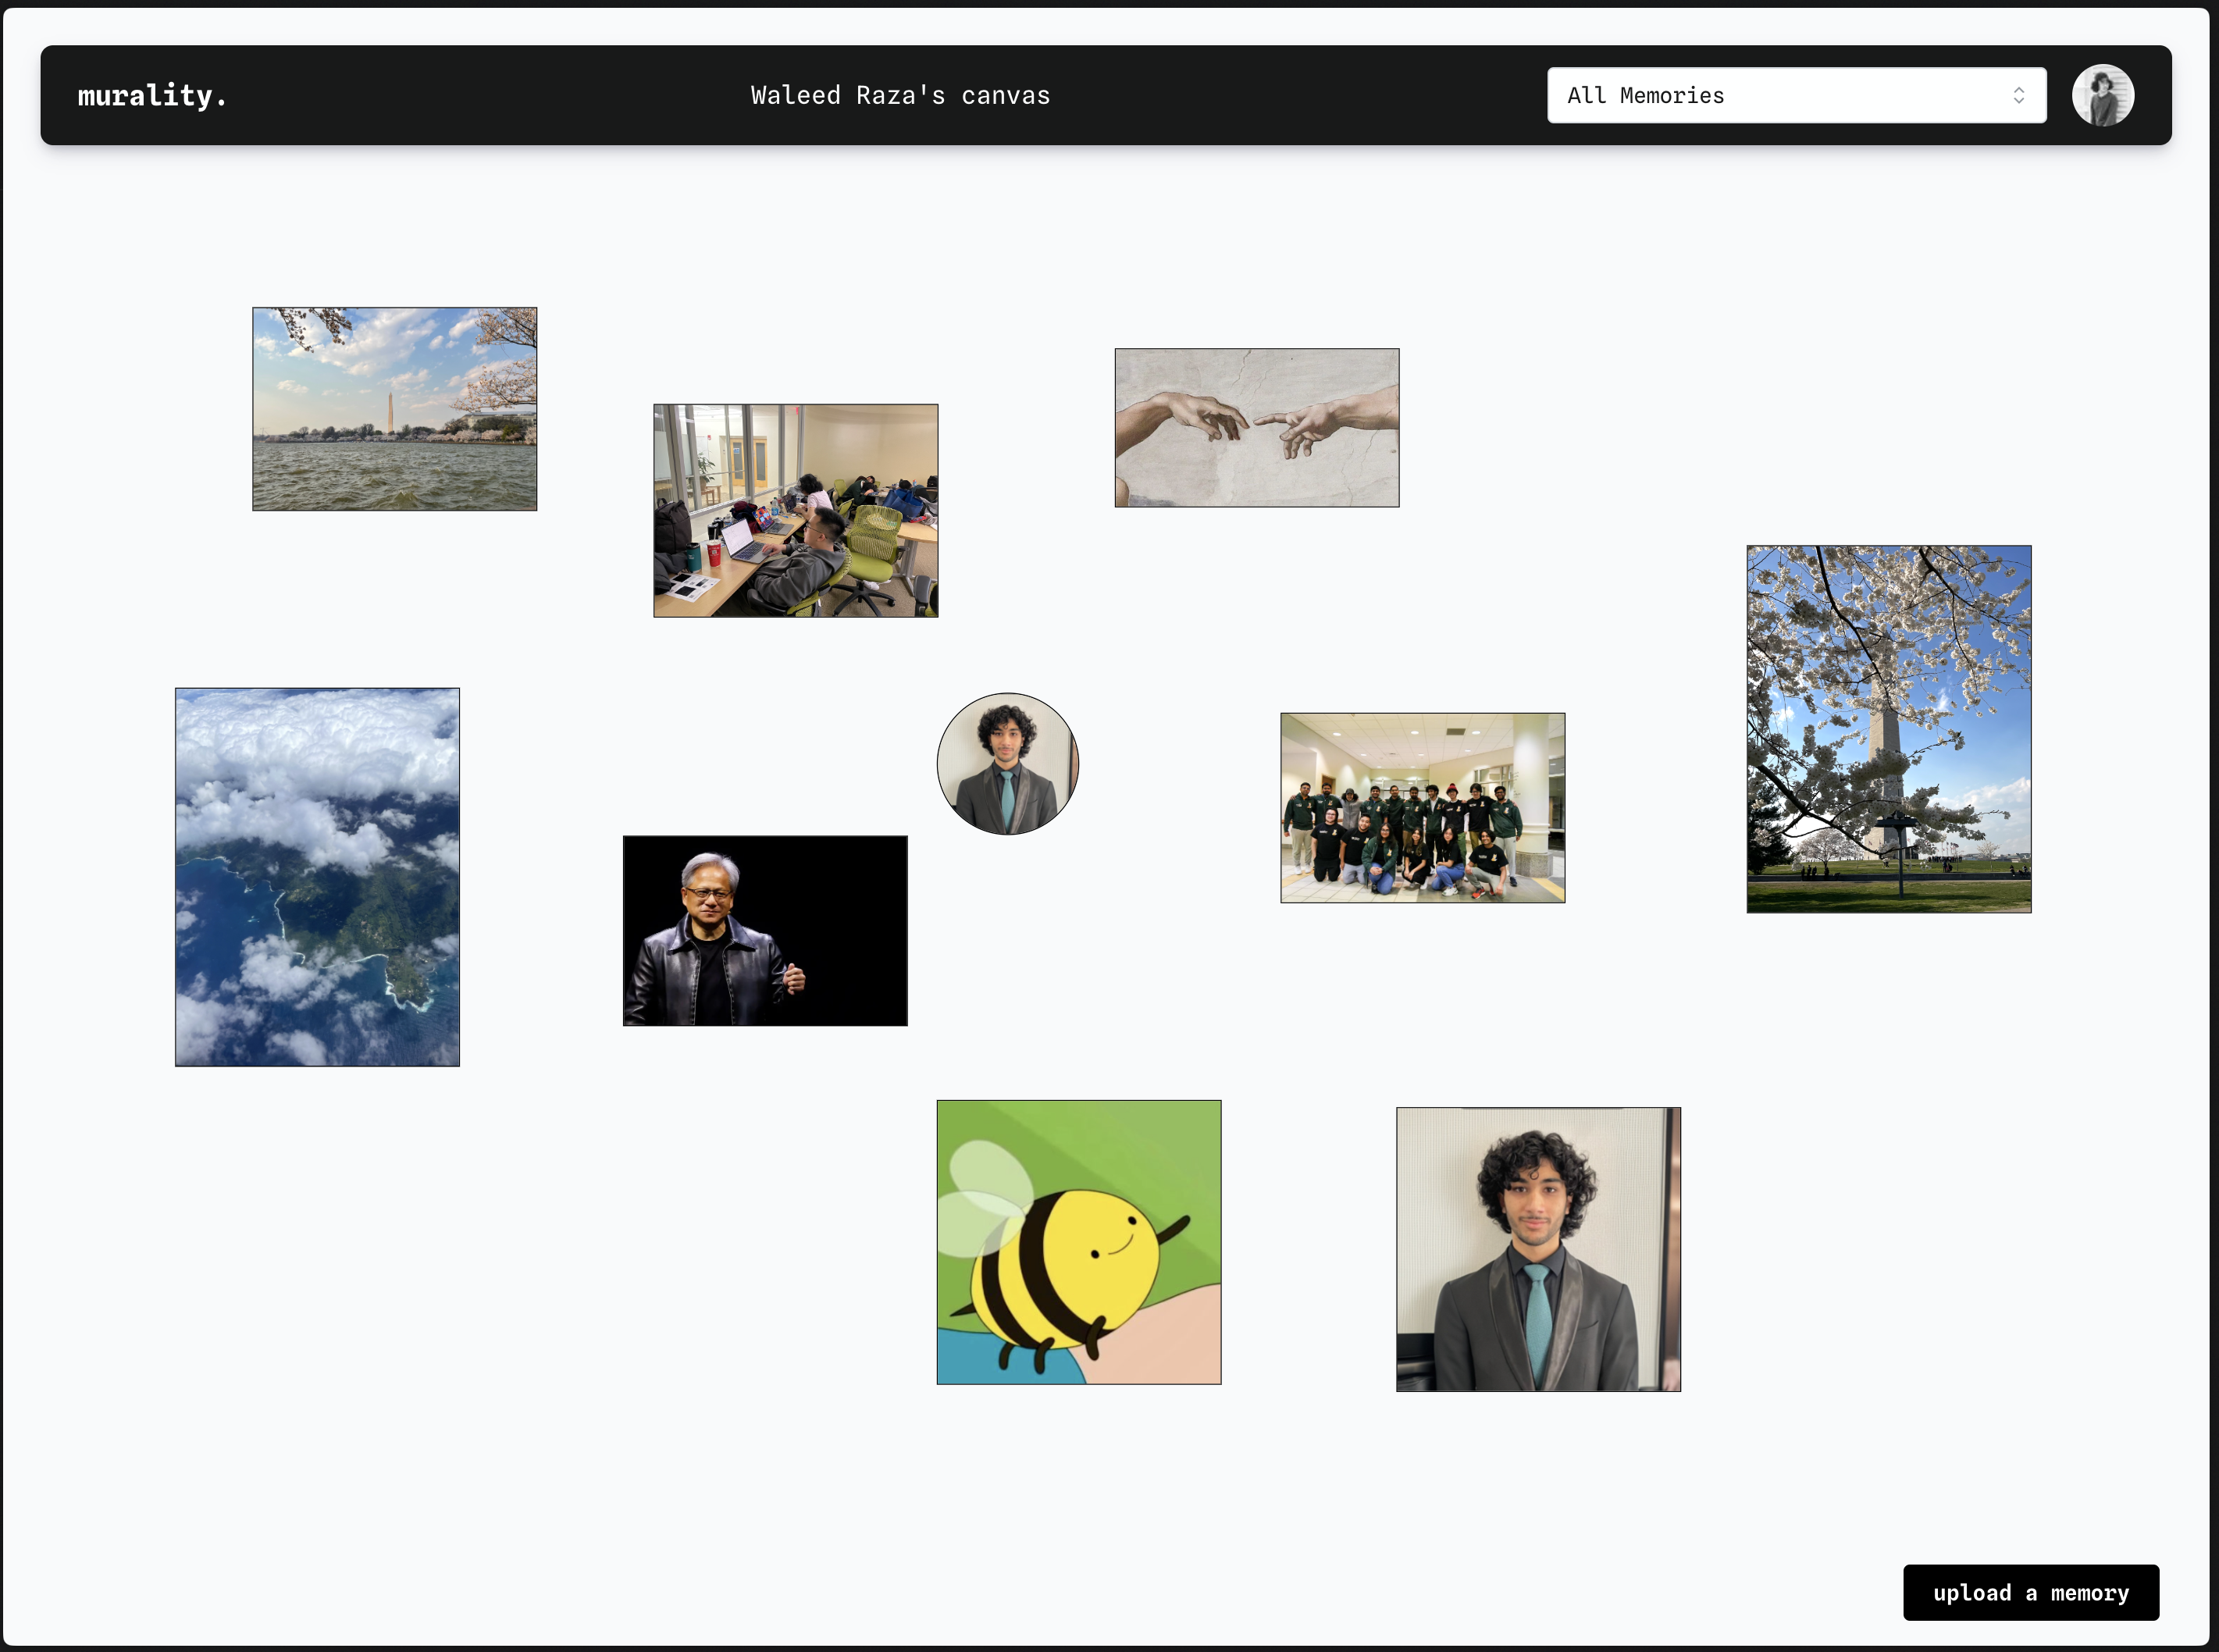Select the man in leather jacket photo
The width and height of the screenshot is (2219, 1652).
765,931
